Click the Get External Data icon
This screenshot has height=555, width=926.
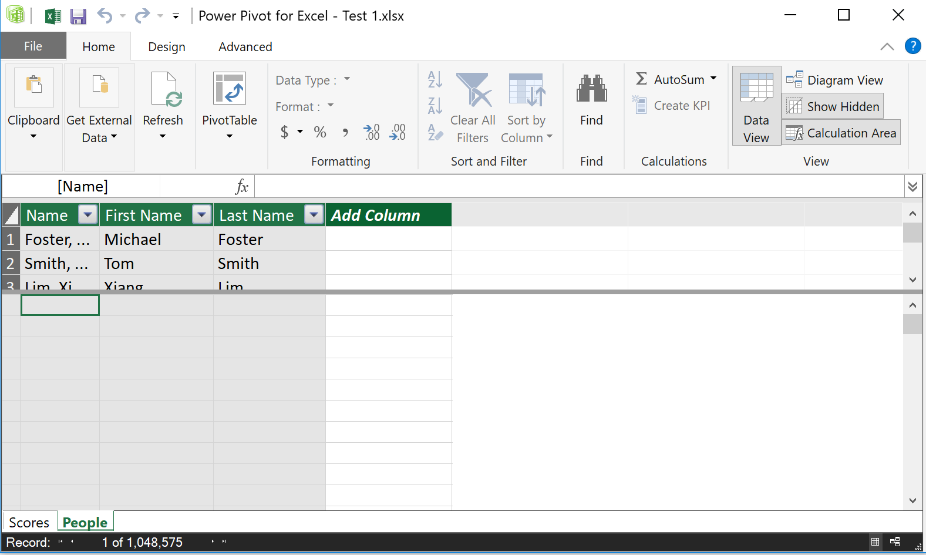tap(99, 87)
